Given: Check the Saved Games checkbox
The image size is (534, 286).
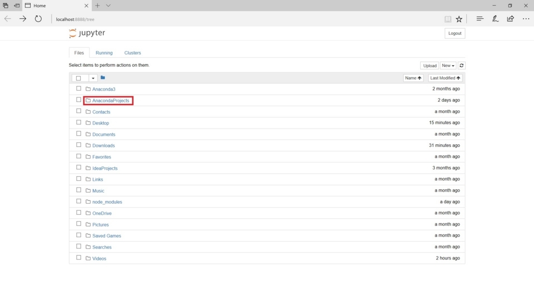Looking at the screenshot, I should (79, 235).
